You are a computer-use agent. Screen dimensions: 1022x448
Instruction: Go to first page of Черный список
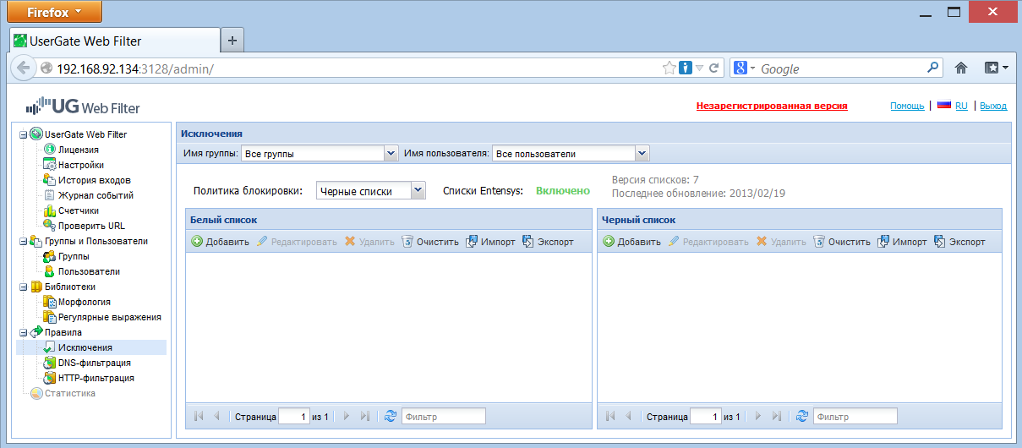(x=610, y=416)
